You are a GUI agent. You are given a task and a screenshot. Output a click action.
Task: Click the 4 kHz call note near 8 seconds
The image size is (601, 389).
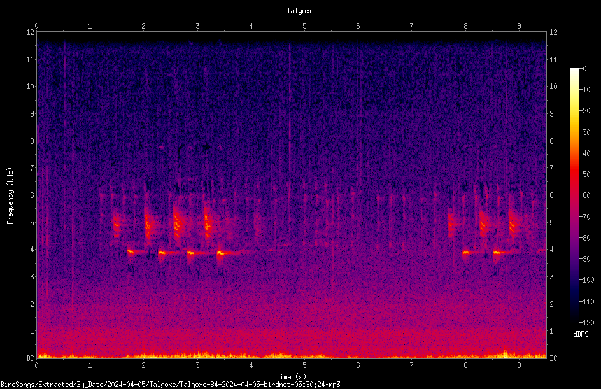[x=465, y=253]
